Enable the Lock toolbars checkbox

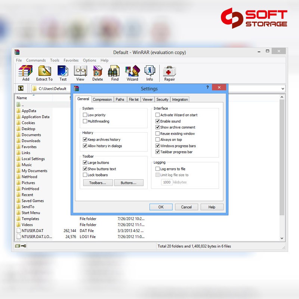click(x=85, y=175)
